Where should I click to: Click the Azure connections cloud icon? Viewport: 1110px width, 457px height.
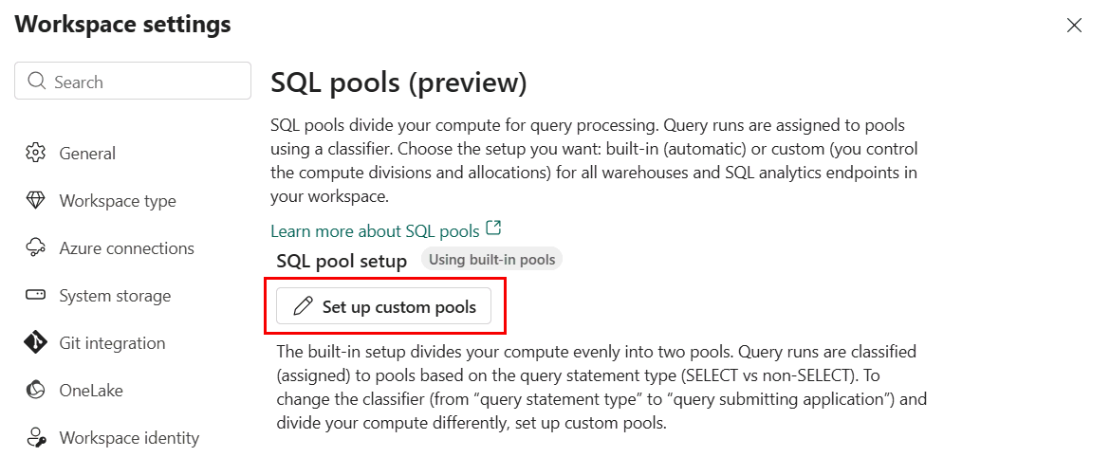pos(35,248)
